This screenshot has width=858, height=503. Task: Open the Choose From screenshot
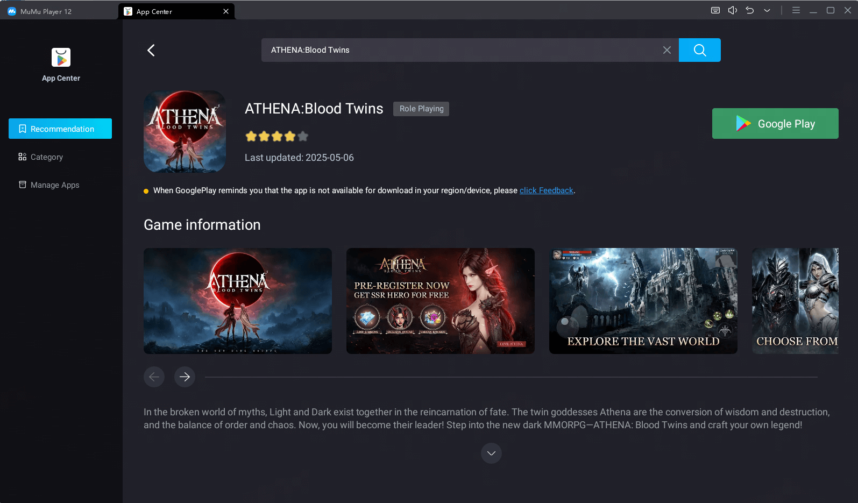[x=795, y=301]
